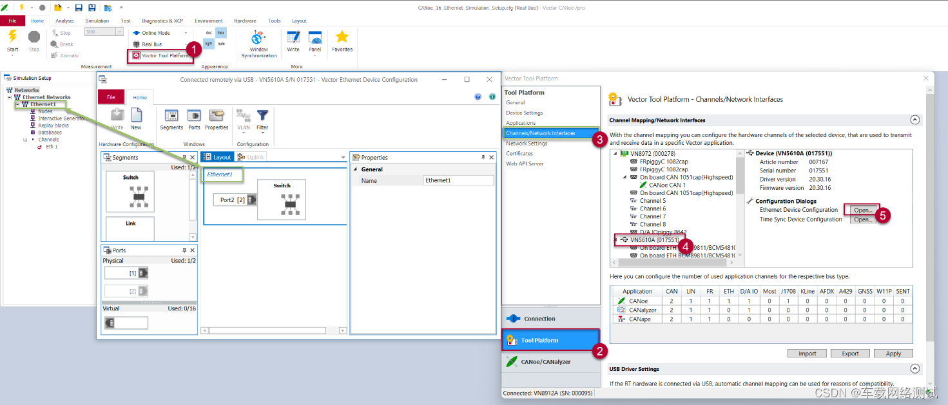The image size is (948, 405).
Task: Click the lightning start icon in quick access toolbar
Action: pos(22,8)
